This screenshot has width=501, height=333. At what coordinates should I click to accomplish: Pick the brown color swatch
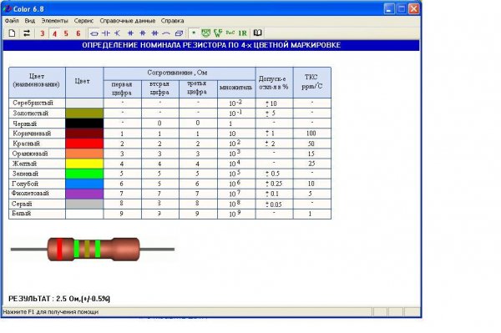pyautogui.click(x=84, y=134)
